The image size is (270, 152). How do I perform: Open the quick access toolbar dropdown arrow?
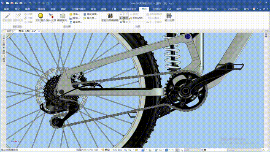(x=51, y=3)
